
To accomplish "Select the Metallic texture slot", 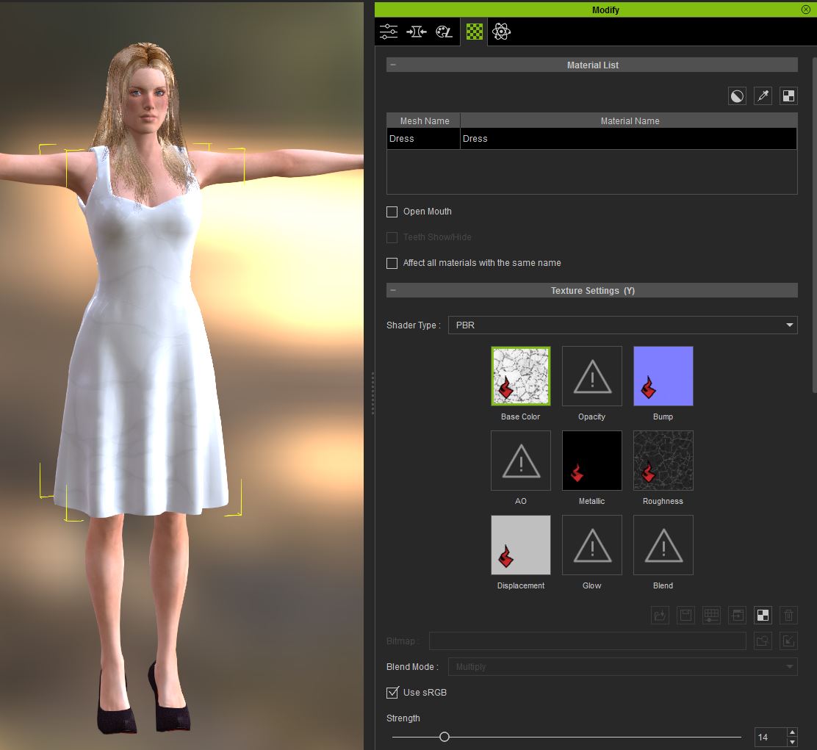I will (x=591, y=461).
